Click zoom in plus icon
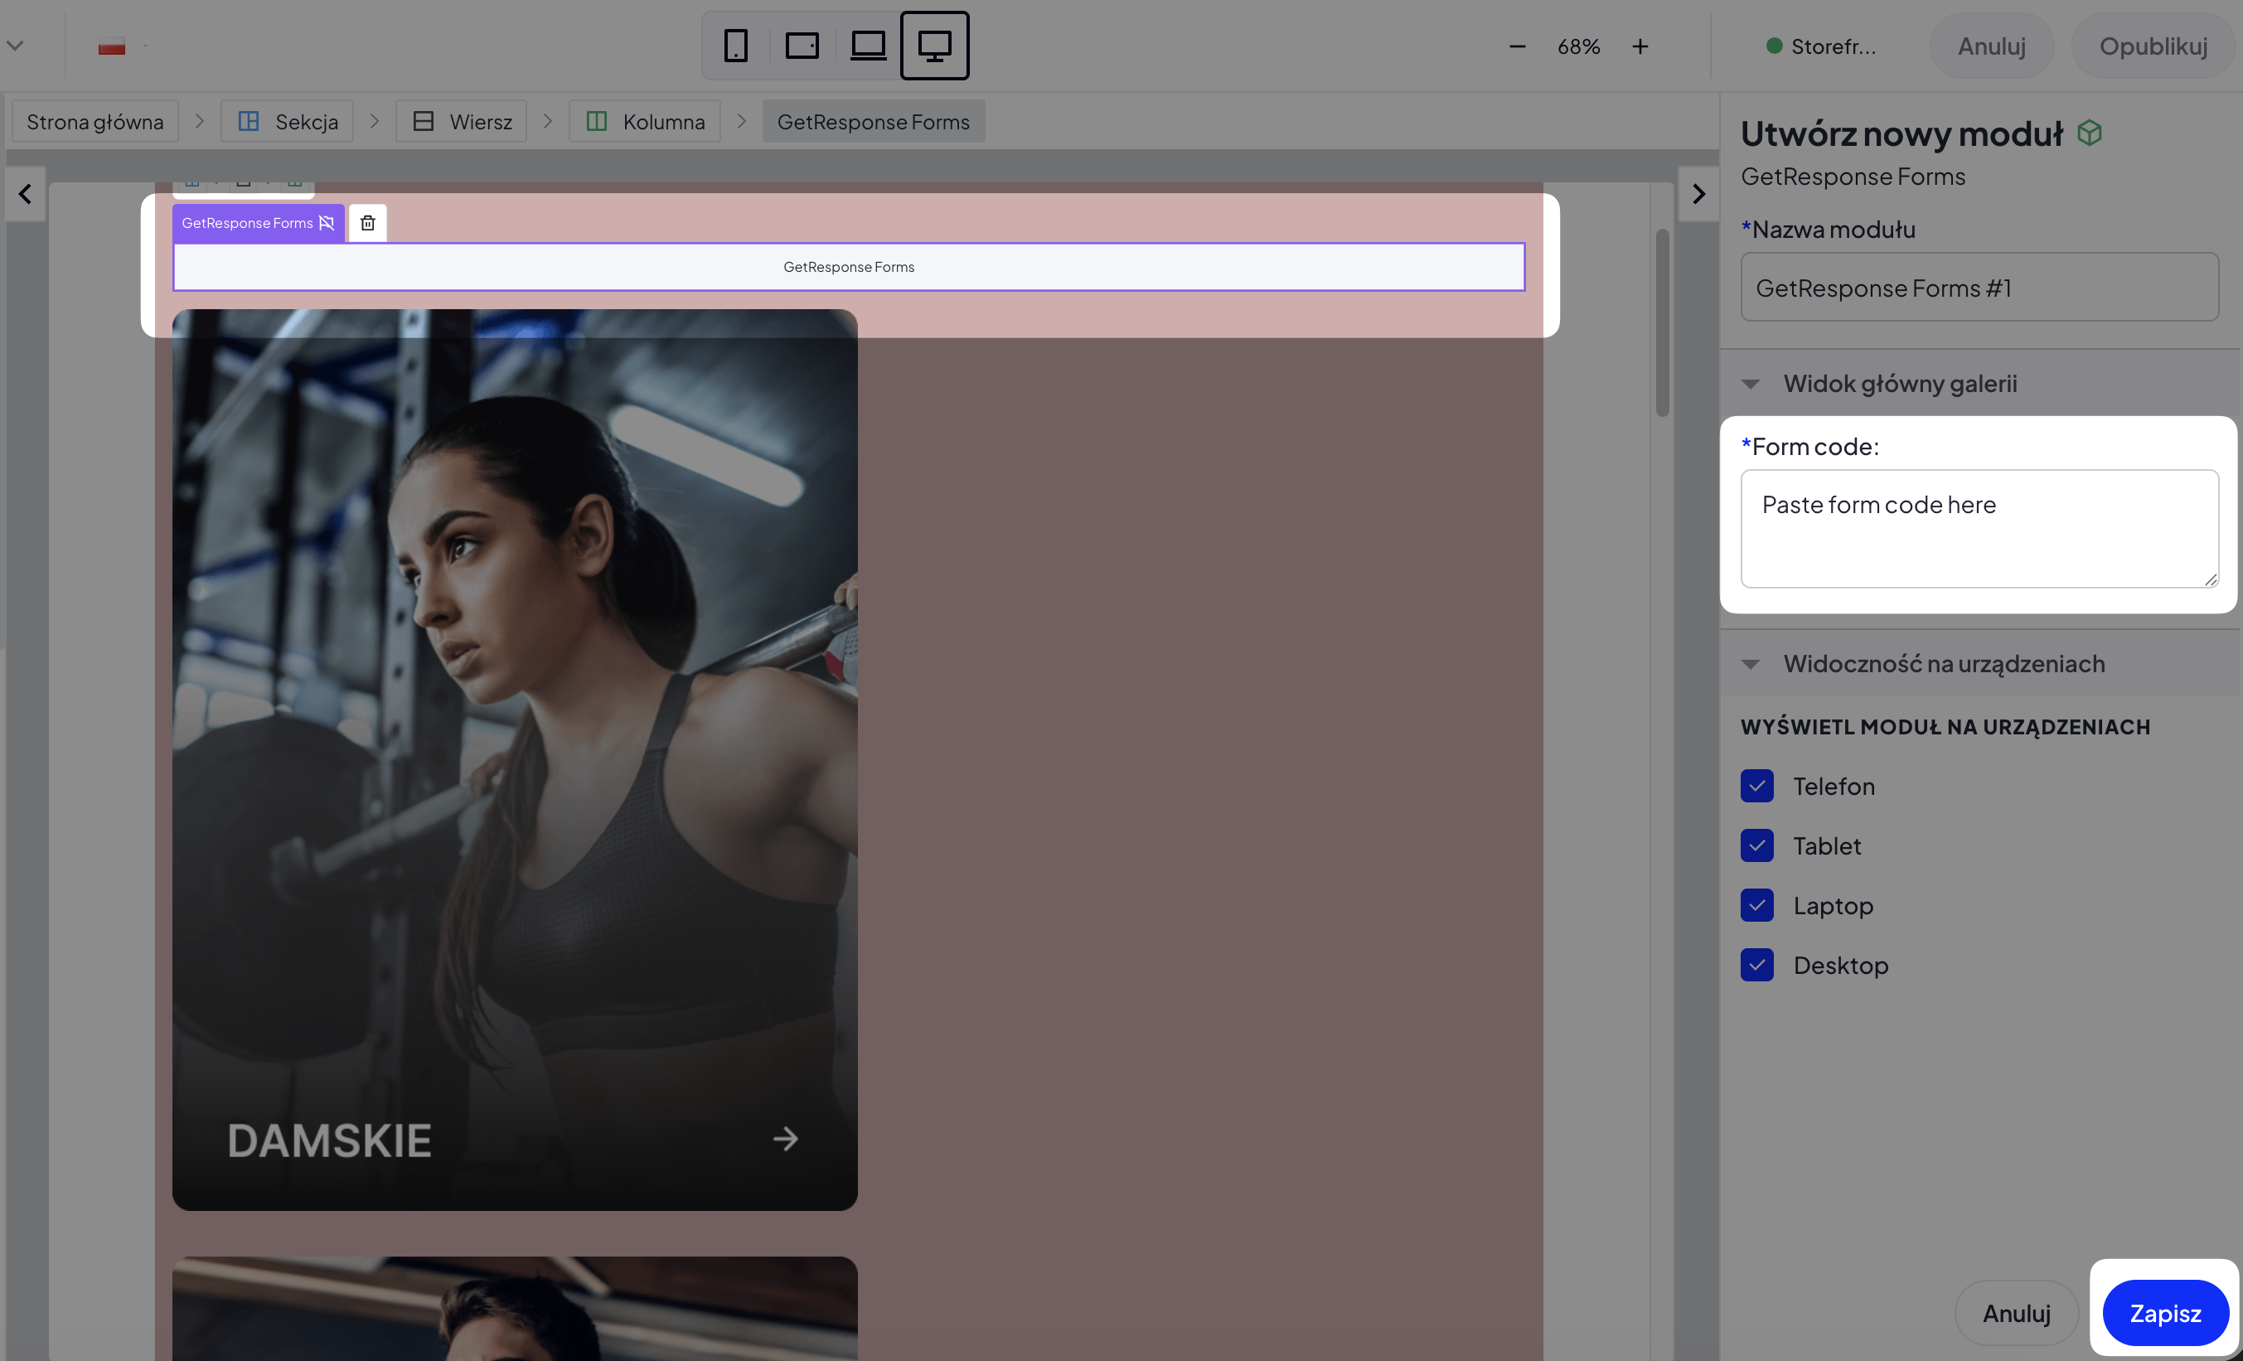The image size is (2243, 1361). pyautogui.click(x=1640, y=46)
